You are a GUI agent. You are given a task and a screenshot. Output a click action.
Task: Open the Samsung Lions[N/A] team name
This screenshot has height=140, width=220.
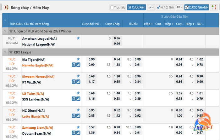pos(38,128)
